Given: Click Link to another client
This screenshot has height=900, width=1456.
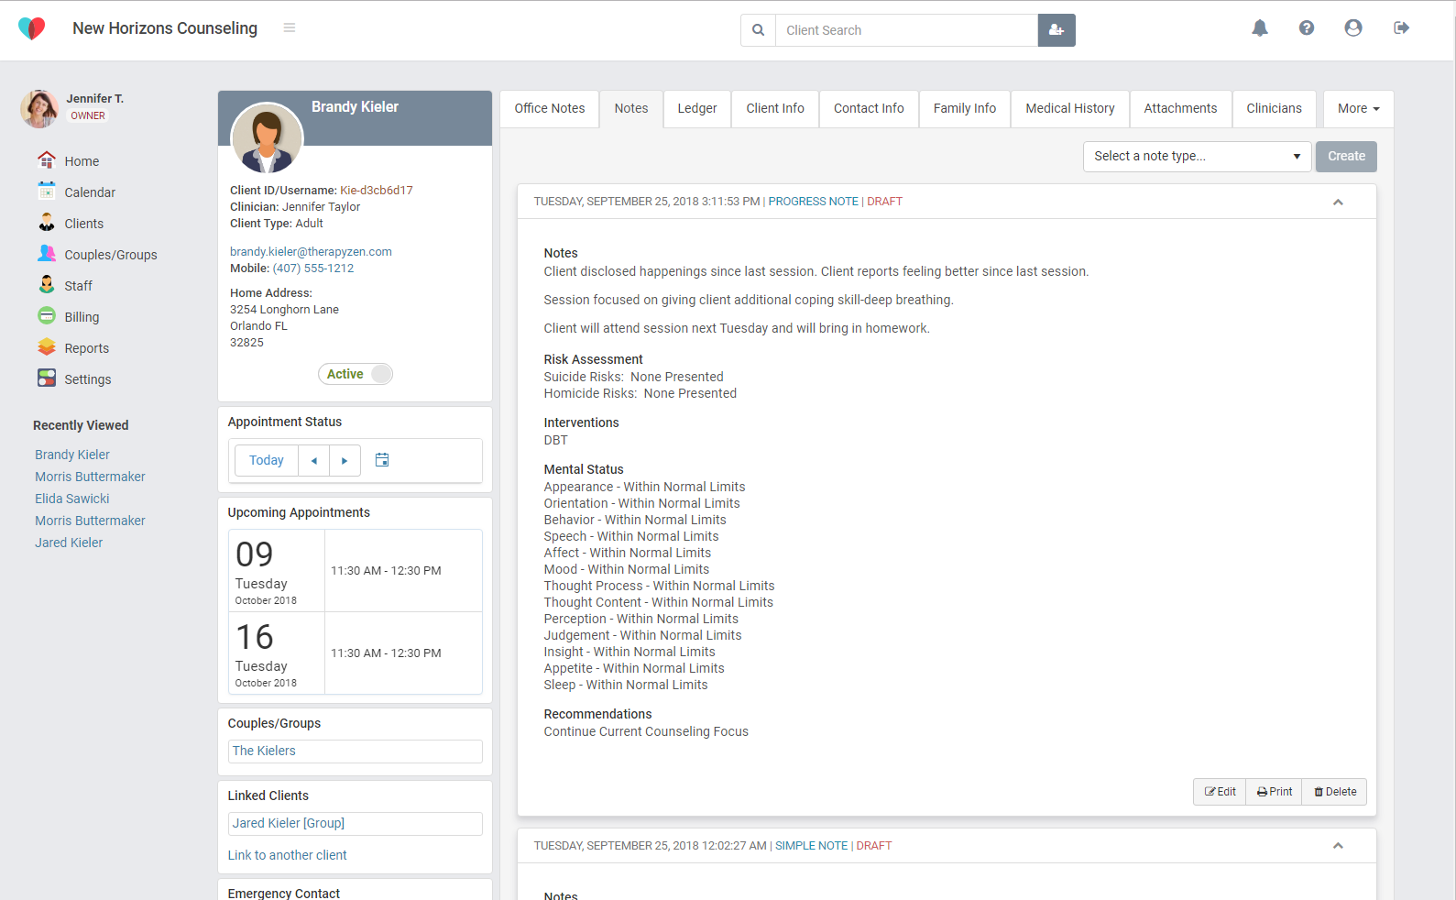Looking at the screenshot, I should pyautogui.click(x=288, y=856).
